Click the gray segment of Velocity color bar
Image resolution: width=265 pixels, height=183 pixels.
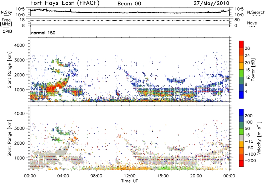point(241,138)
